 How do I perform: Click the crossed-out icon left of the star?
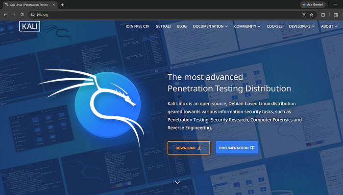click(304, 15)
